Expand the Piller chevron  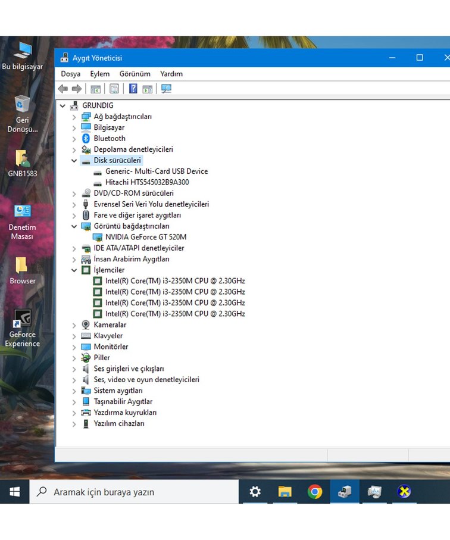tap(74, 358)
